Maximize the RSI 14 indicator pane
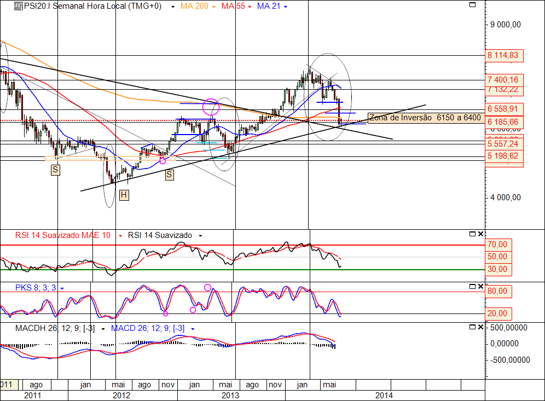The height and width of the screenshot is (401, 545). tap(472, 234)
